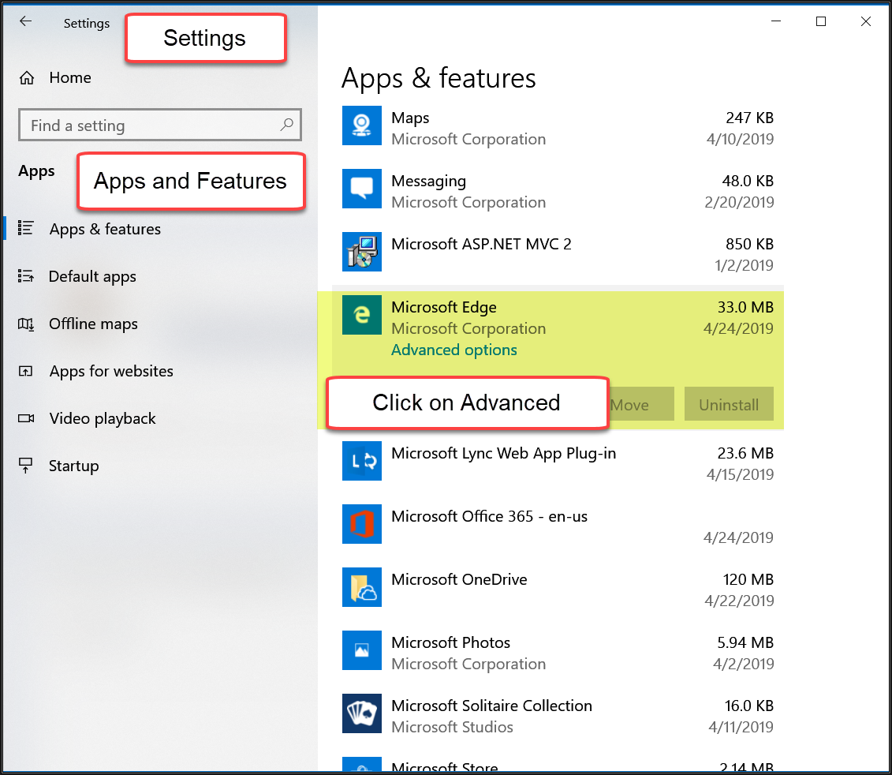Click Advanced options link under Microsoft Edge
The height and width of the screenshot is (775, 892).
[x=454, y=350]
